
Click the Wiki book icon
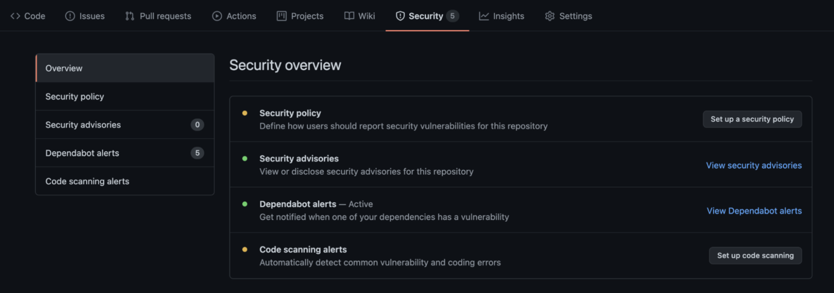(349, 16)
